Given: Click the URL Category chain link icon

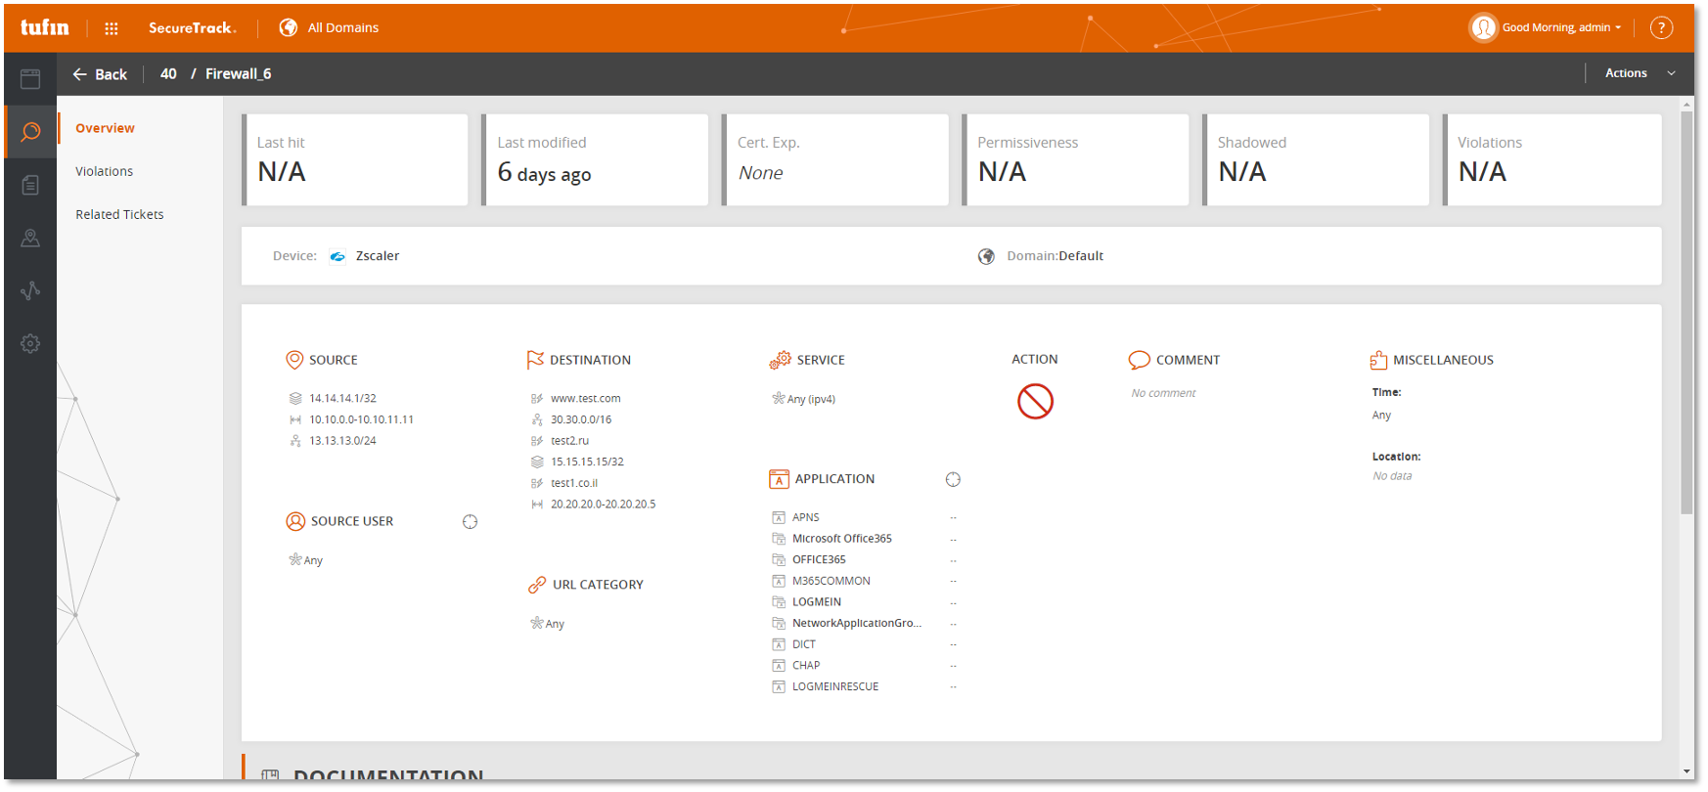Looking at the screenshot, I should pos(537,585).
